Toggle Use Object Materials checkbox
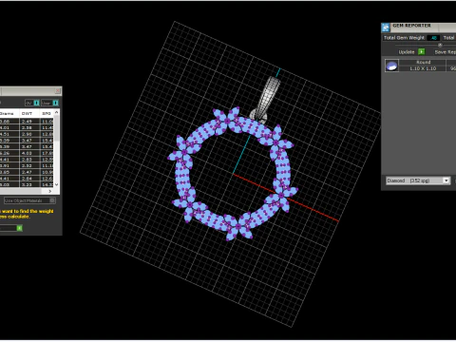456x342 pixels. [52, 200]
